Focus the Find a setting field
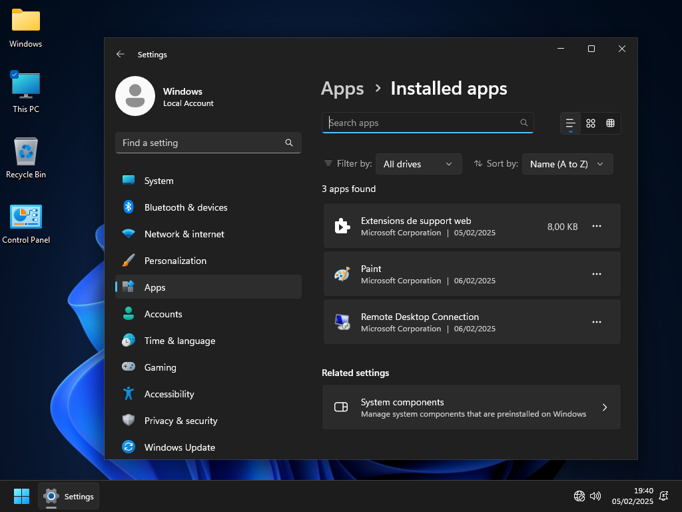682x512 pixels. click(208, 143)
